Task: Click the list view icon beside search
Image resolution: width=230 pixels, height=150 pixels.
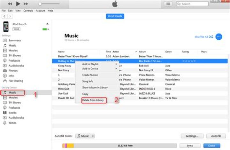Action: 168,4
